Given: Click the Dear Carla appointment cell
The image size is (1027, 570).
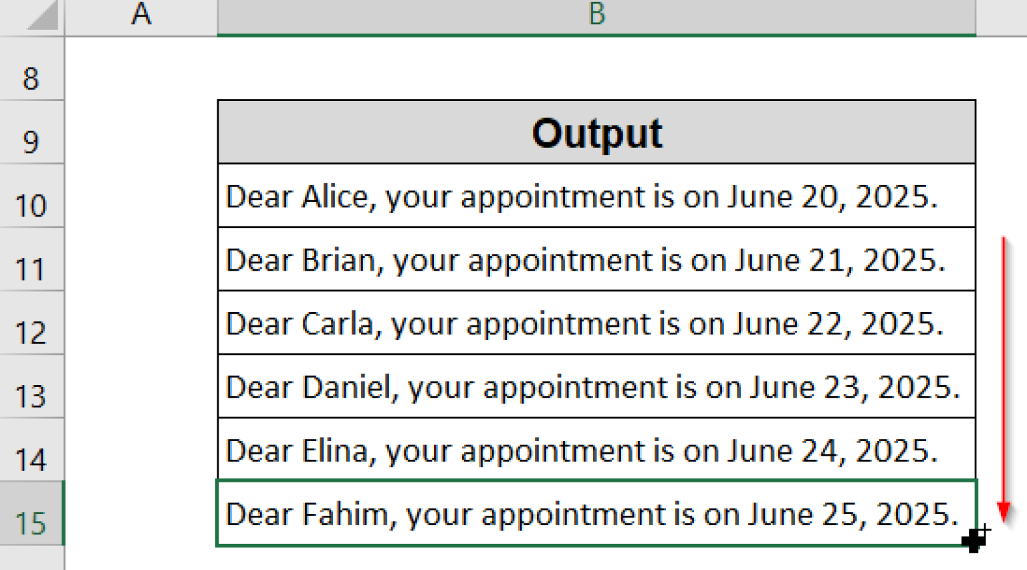Looking at the screenshot, I should (x=596, y=323).
